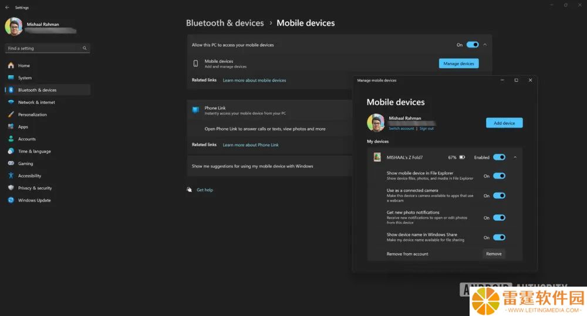Screen dimensions: 587x316
Task: Open the Home settings page icon
Action: pyautogui.click(x=11, y=65)
